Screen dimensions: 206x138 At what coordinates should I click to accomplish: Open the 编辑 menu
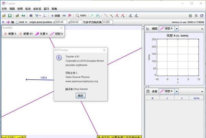coord(12,9)
